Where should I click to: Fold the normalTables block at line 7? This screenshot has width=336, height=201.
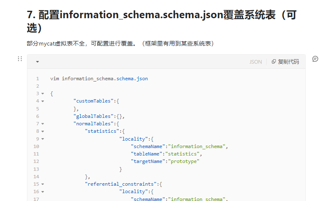pyautogui.click(x=43, y=124)
